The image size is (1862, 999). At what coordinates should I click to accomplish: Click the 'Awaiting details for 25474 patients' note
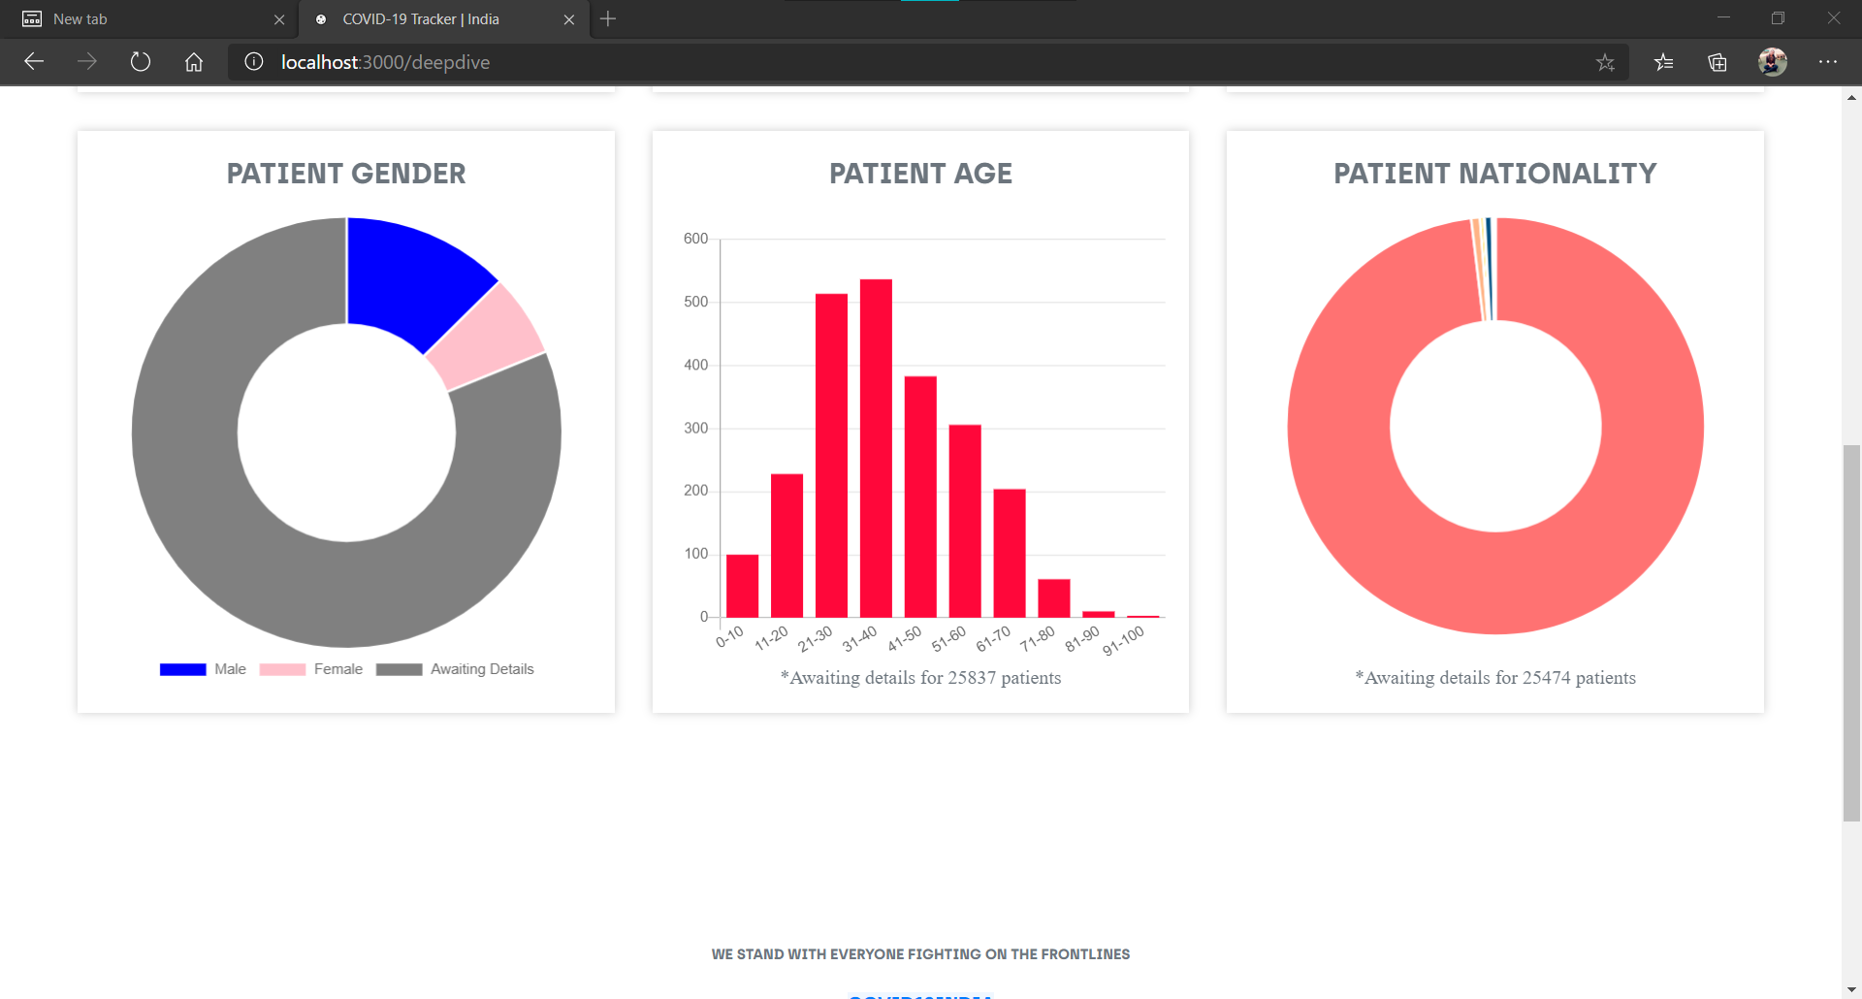pyautogui.click(x=1495, y=678)
